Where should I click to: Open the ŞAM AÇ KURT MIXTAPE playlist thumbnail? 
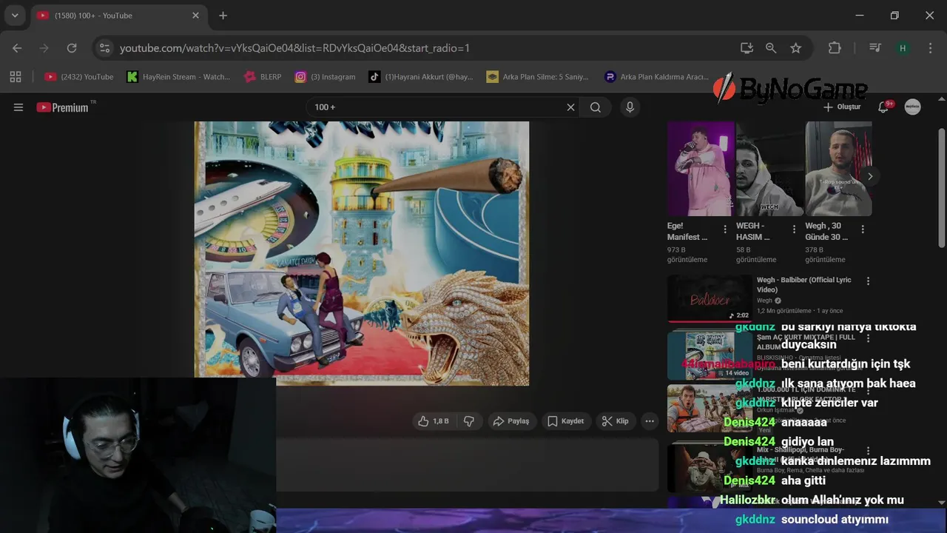[x=710, y=355]
